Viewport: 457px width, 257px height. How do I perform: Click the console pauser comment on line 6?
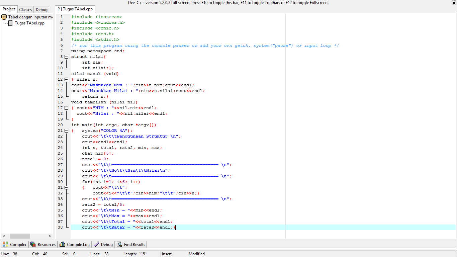(205, 45)
